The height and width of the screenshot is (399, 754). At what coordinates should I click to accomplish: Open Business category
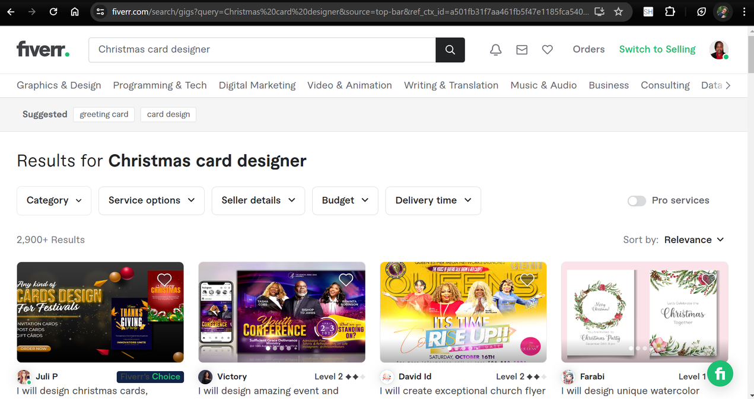(609, 85)
